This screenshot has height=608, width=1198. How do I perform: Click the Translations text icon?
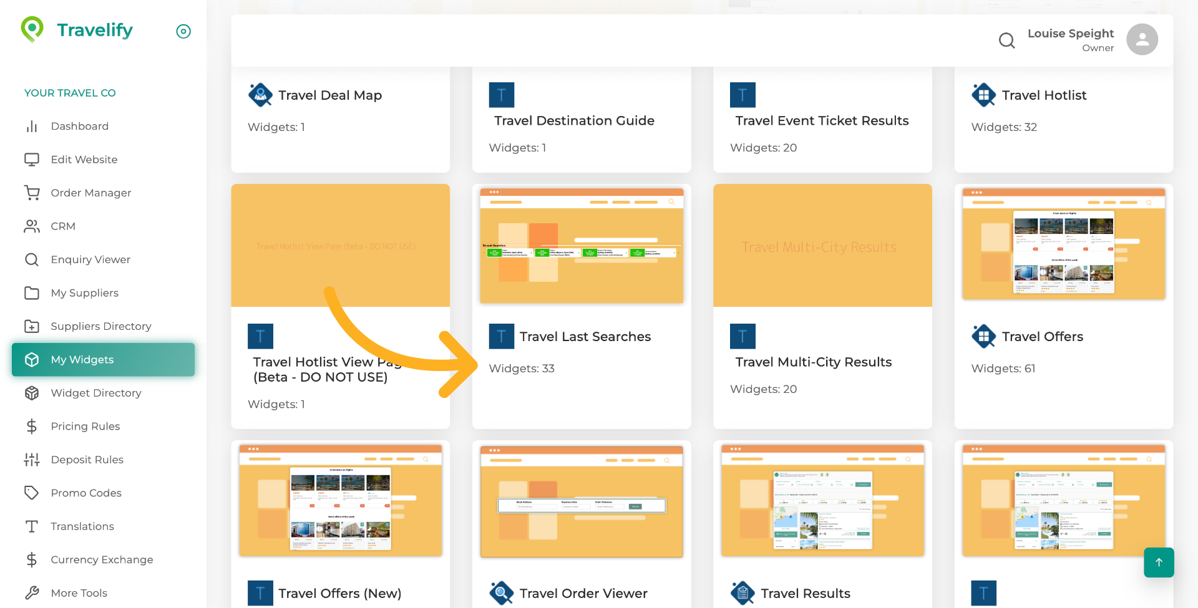(x=32, y=526)
